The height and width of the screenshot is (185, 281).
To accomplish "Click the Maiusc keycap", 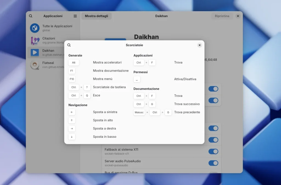I will point(139,112).
